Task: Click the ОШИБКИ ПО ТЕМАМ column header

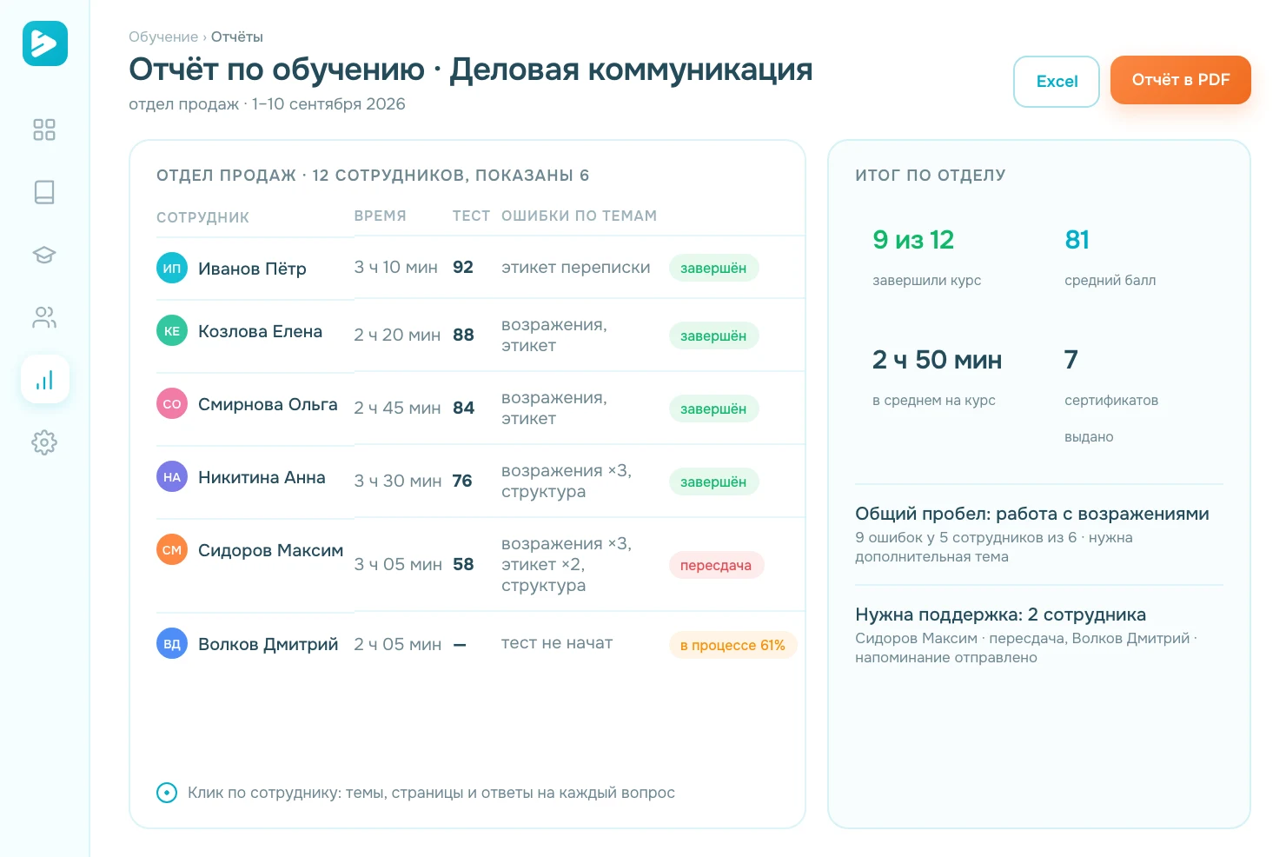Action: pyautogui.click(x=579, y=216)
